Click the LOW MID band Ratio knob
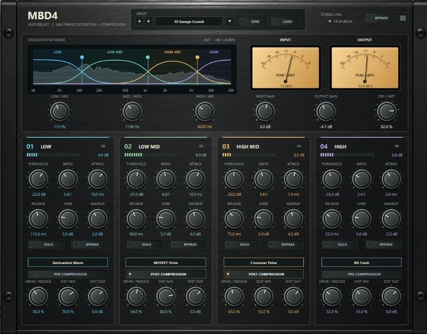 tap(165, 179)
